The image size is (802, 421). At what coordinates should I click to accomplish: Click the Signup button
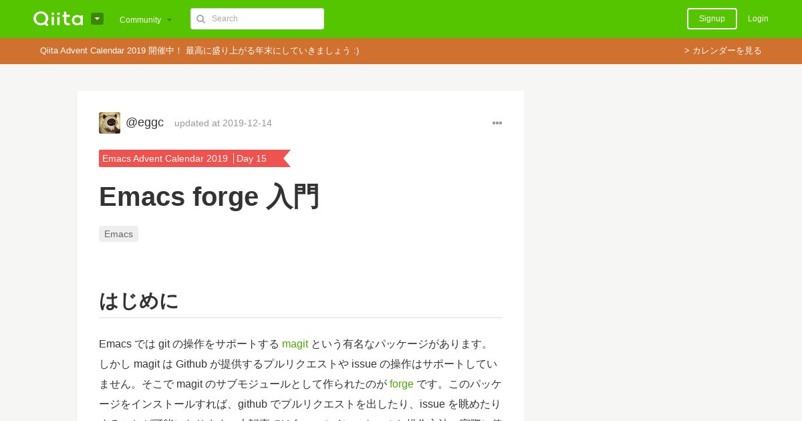coord(712,19)
